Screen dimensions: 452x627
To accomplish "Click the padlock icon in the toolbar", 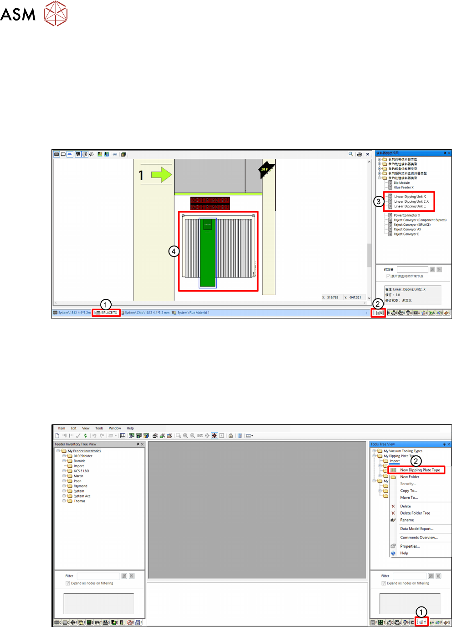I will (231, 436).
